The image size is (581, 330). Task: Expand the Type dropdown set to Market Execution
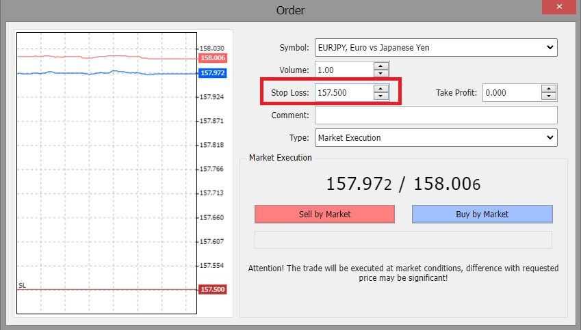click(436, 137)
